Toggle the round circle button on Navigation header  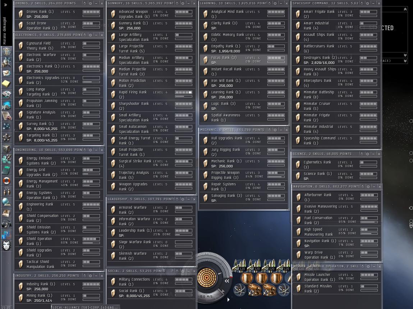pyautogui.click(x=368, y=186)
